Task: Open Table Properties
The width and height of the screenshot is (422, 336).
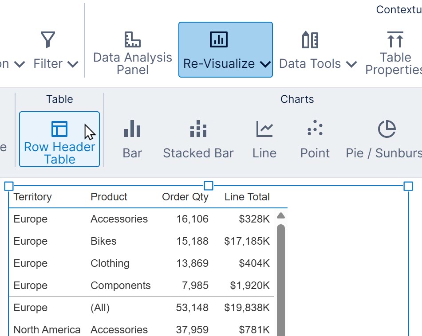Action: 394,50
